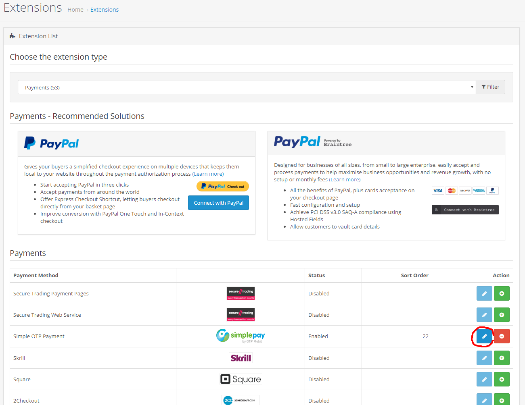Screen dimensions: 525x405
Task: Click the Secure Trading Web Service logo
Action: point(241,315)
